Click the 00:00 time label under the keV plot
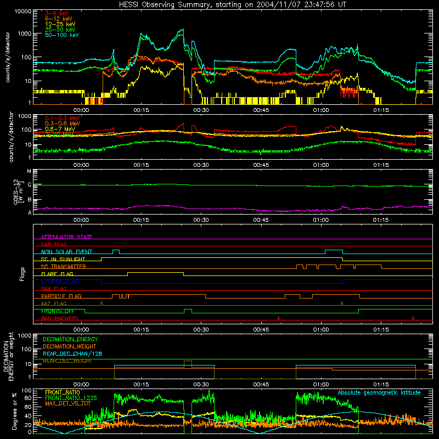 click(x=81, y=110)
